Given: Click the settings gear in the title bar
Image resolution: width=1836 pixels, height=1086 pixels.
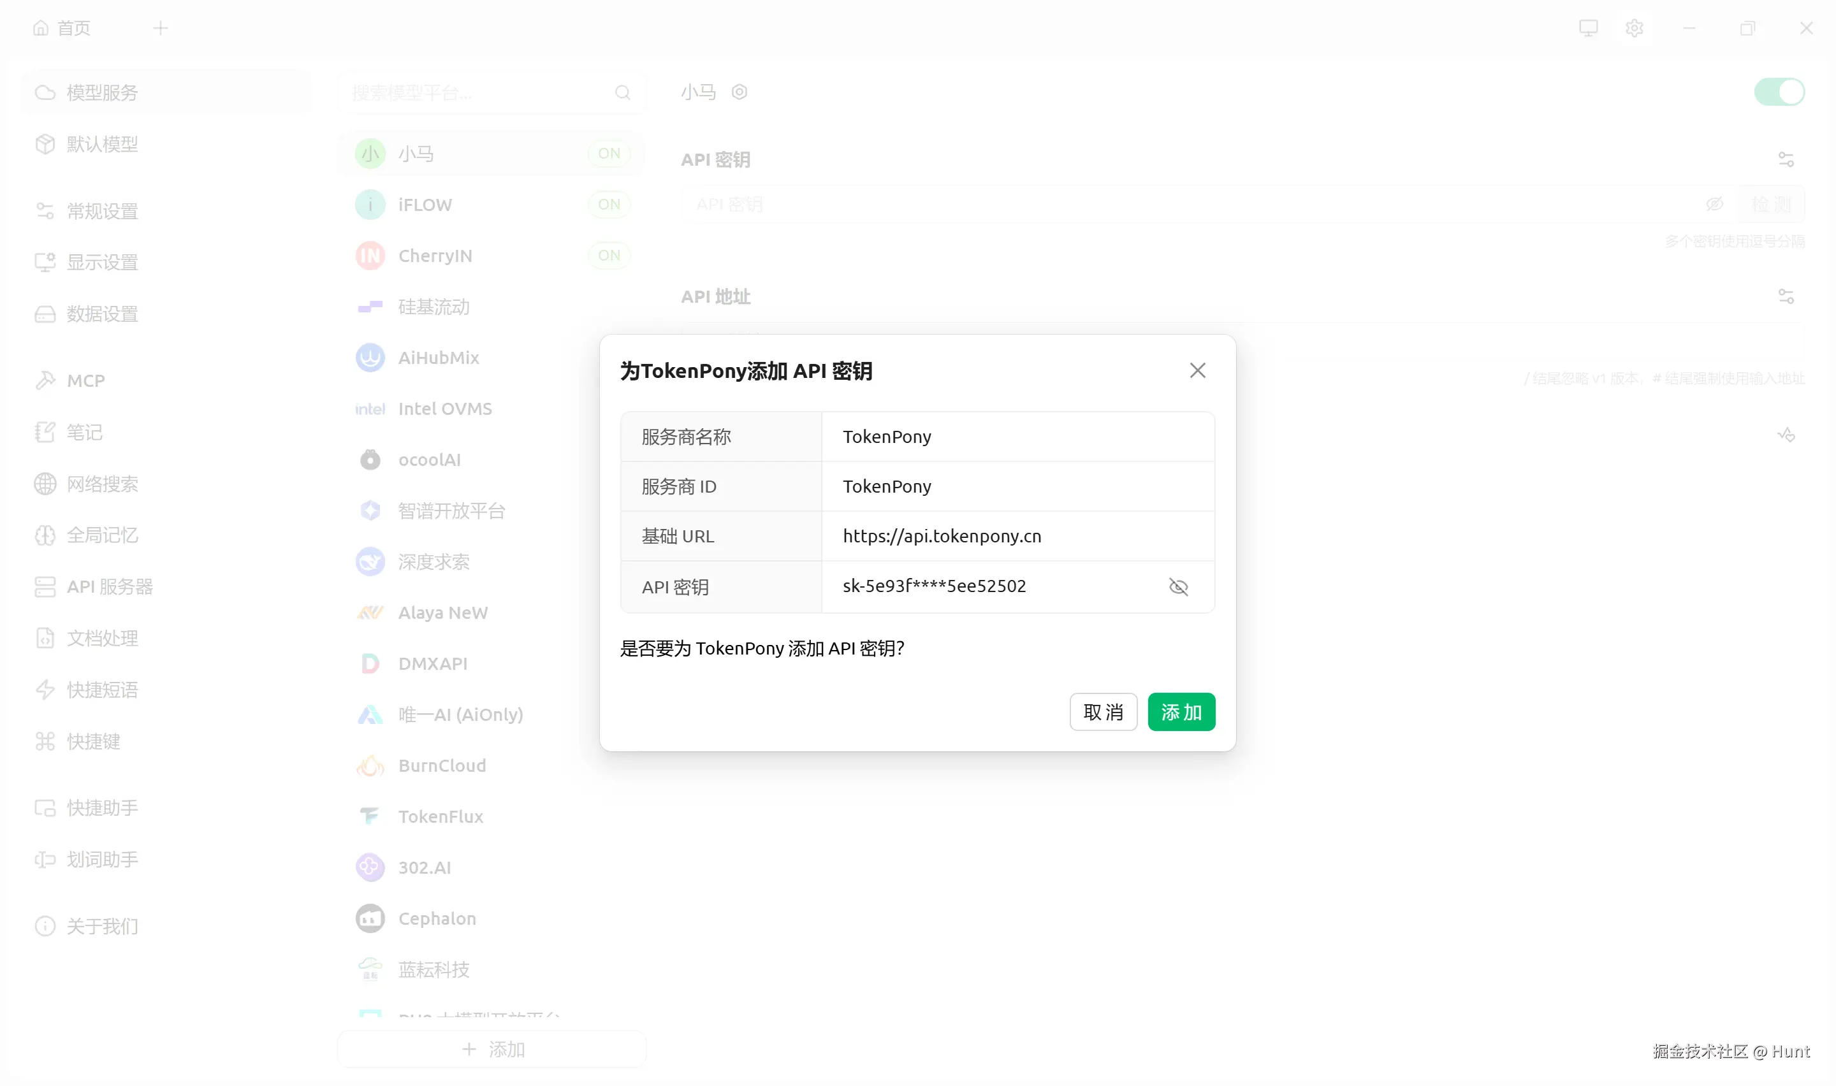Looking at the screenshot, I should (1633, 28).
